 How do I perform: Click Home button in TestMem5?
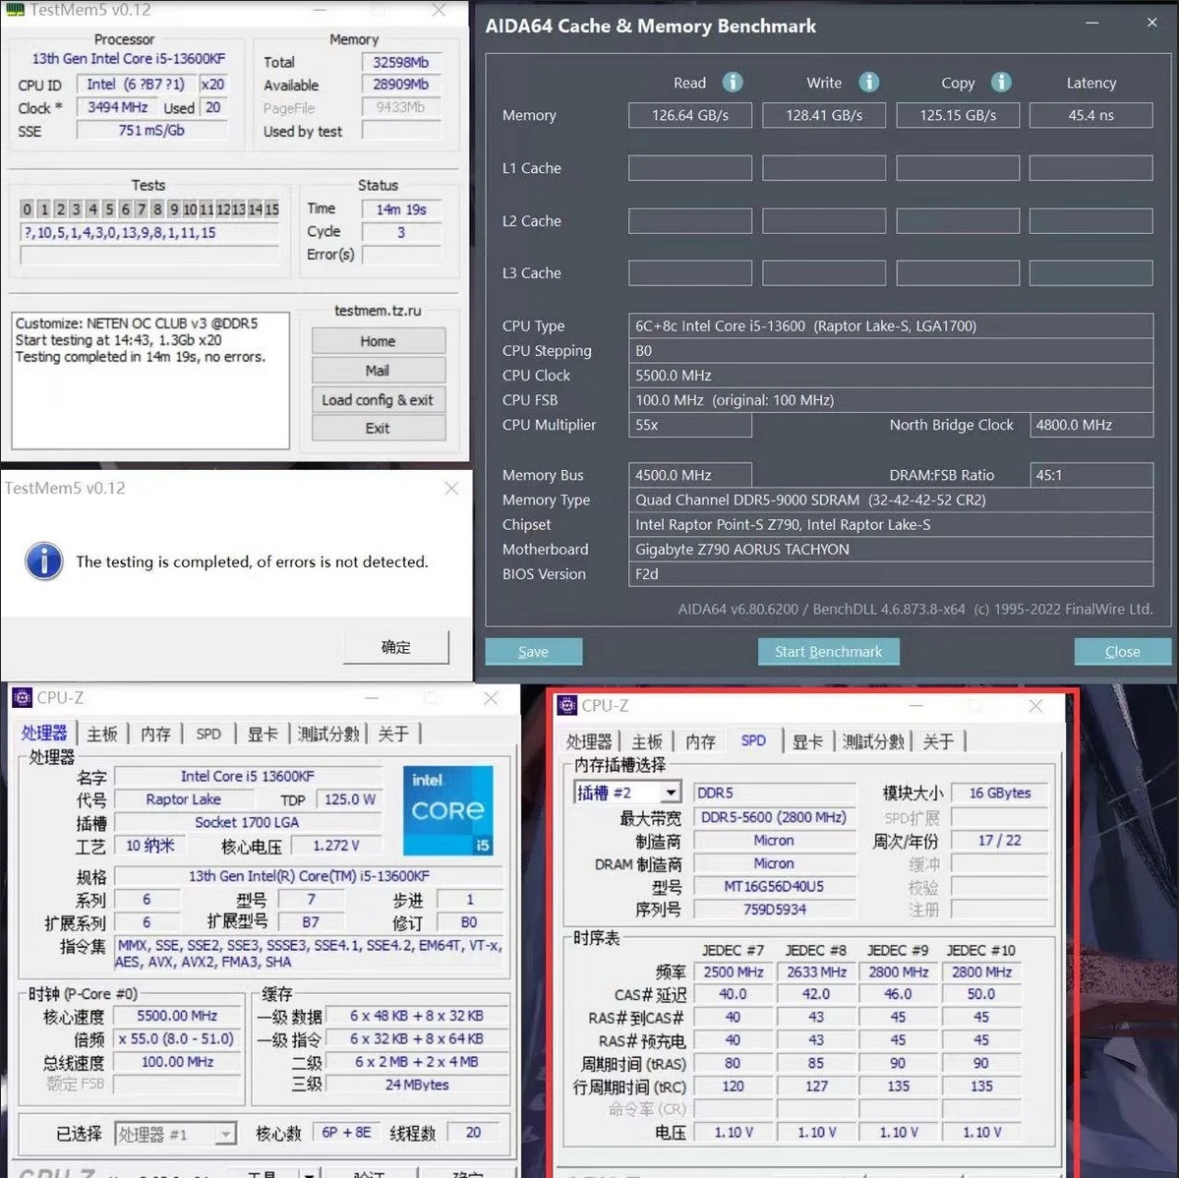point(379,341)
